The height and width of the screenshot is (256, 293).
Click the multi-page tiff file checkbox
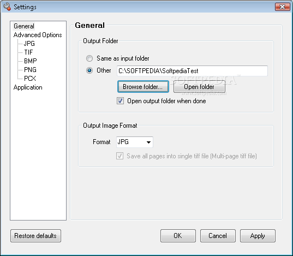click(120, 156)
